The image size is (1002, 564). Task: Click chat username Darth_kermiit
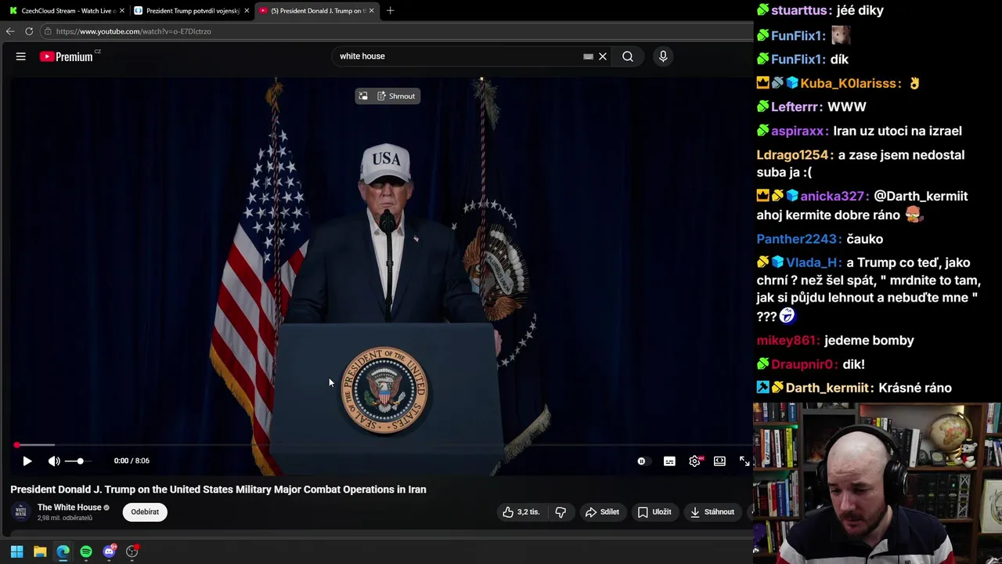pyautogui.click(x=829, y=389)
